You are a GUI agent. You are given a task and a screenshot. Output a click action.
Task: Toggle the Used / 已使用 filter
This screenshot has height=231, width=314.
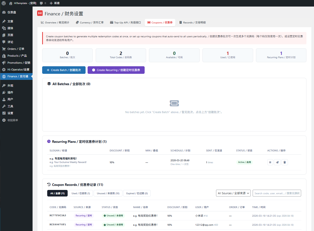pos(80,193)
